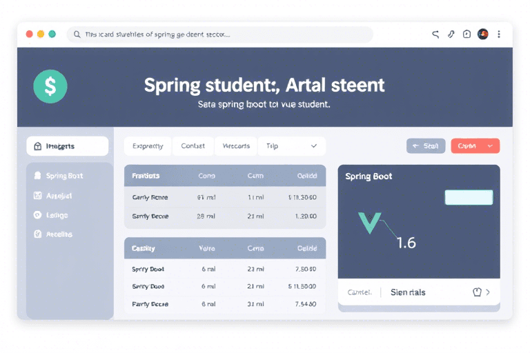Click the share icon in browser toolbar
The height and width of the screenshot is (353, 530).
(x=435, y=34)
